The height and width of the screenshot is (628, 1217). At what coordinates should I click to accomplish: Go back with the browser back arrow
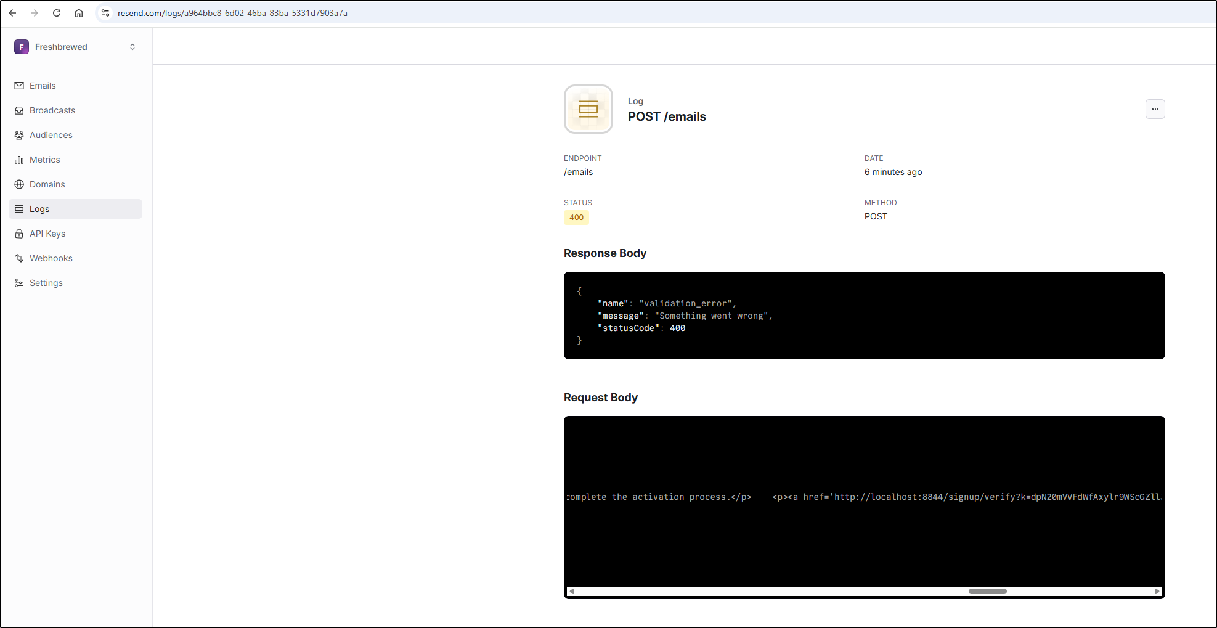[12, 13]
